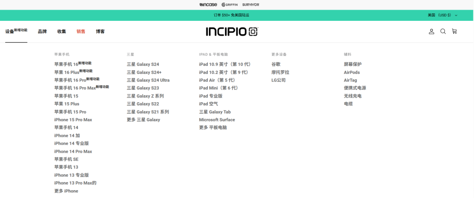Select 三星 Galaxy S24 link

pyautogui.click(x=143, y=64)
